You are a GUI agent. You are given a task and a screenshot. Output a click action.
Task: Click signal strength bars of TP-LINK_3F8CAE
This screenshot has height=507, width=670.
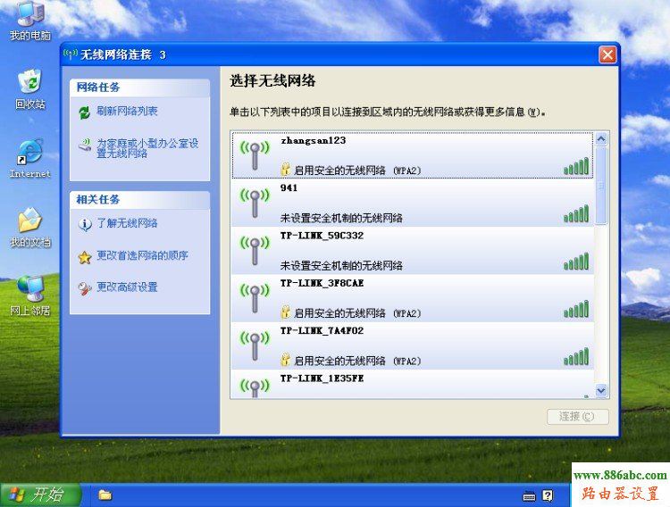576,309
